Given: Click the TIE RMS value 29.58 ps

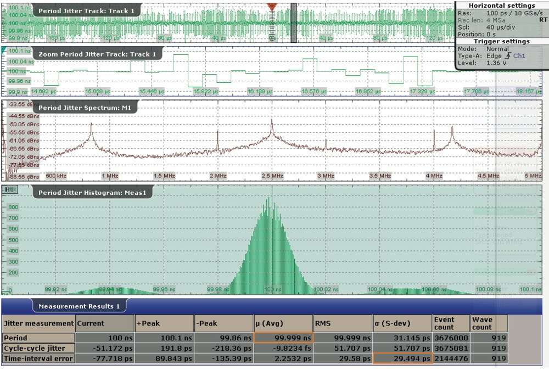Looking at the screenshot, I should click(x=343, y=358).
